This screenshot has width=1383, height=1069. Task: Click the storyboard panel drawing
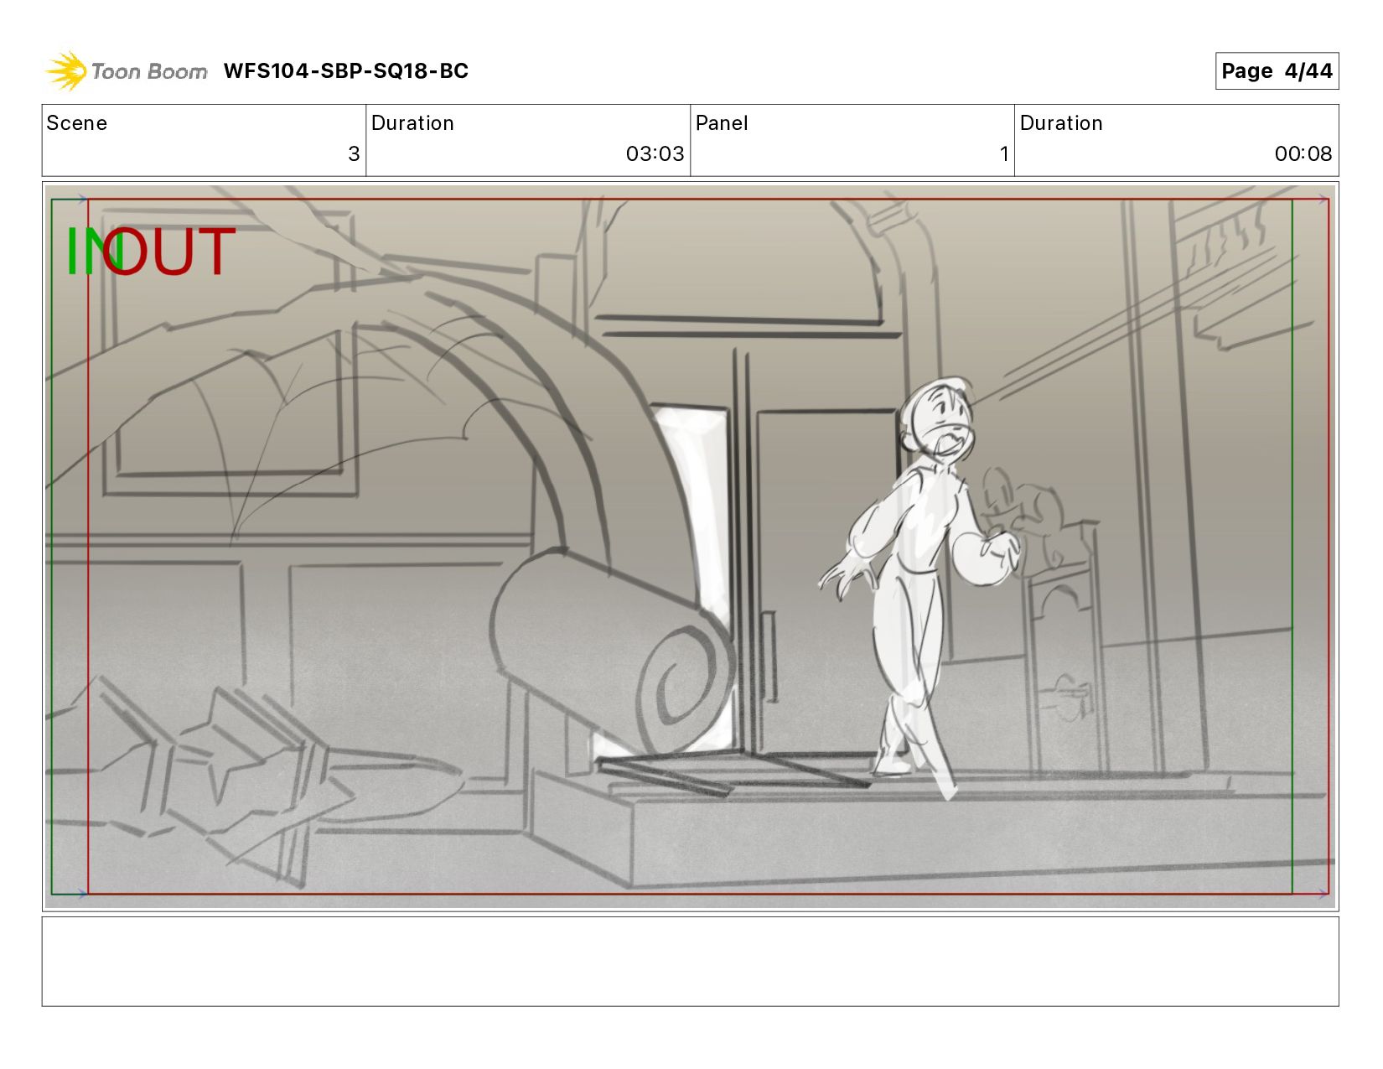coord(690,547)
